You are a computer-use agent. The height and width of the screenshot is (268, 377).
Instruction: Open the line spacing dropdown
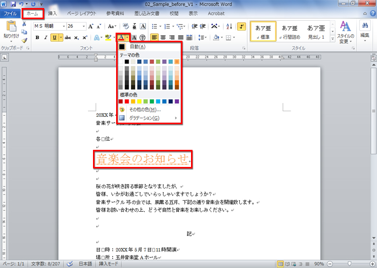tap(202, 38)
